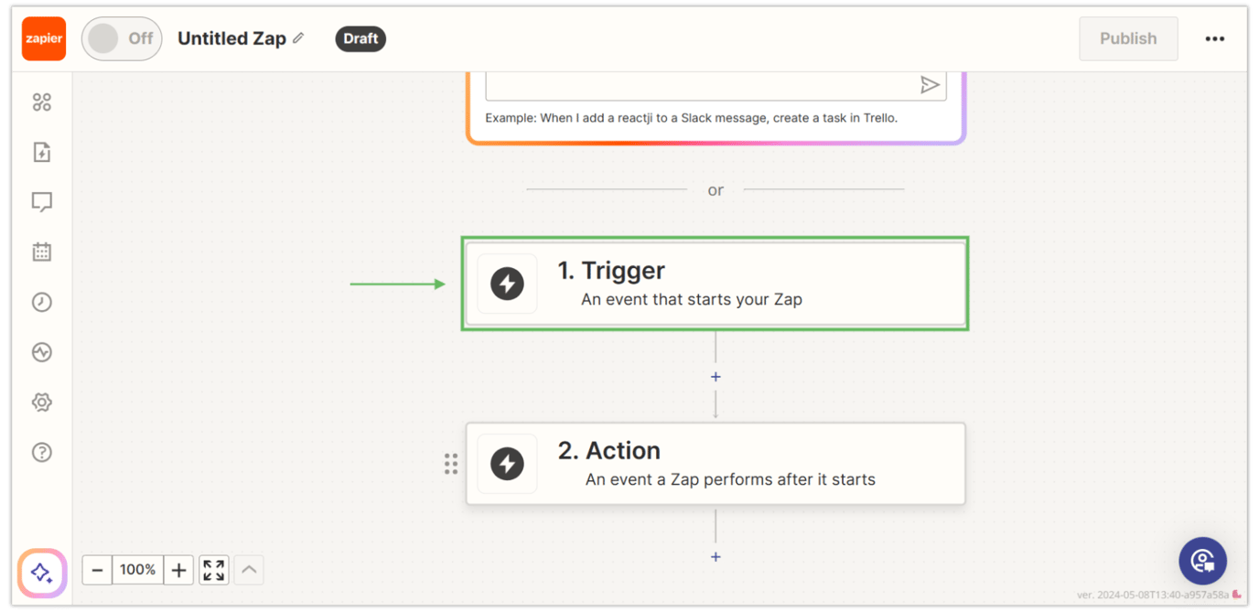The image size is (1259, 612).
Task: Open the chat support bubble
Action: tap(1202, 561)
